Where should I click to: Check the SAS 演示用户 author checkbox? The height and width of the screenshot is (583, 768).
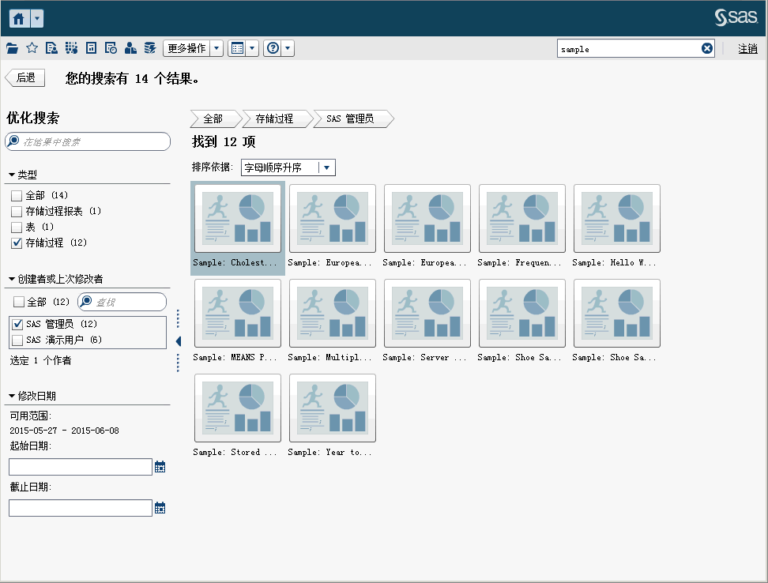(x=17, y=340)
